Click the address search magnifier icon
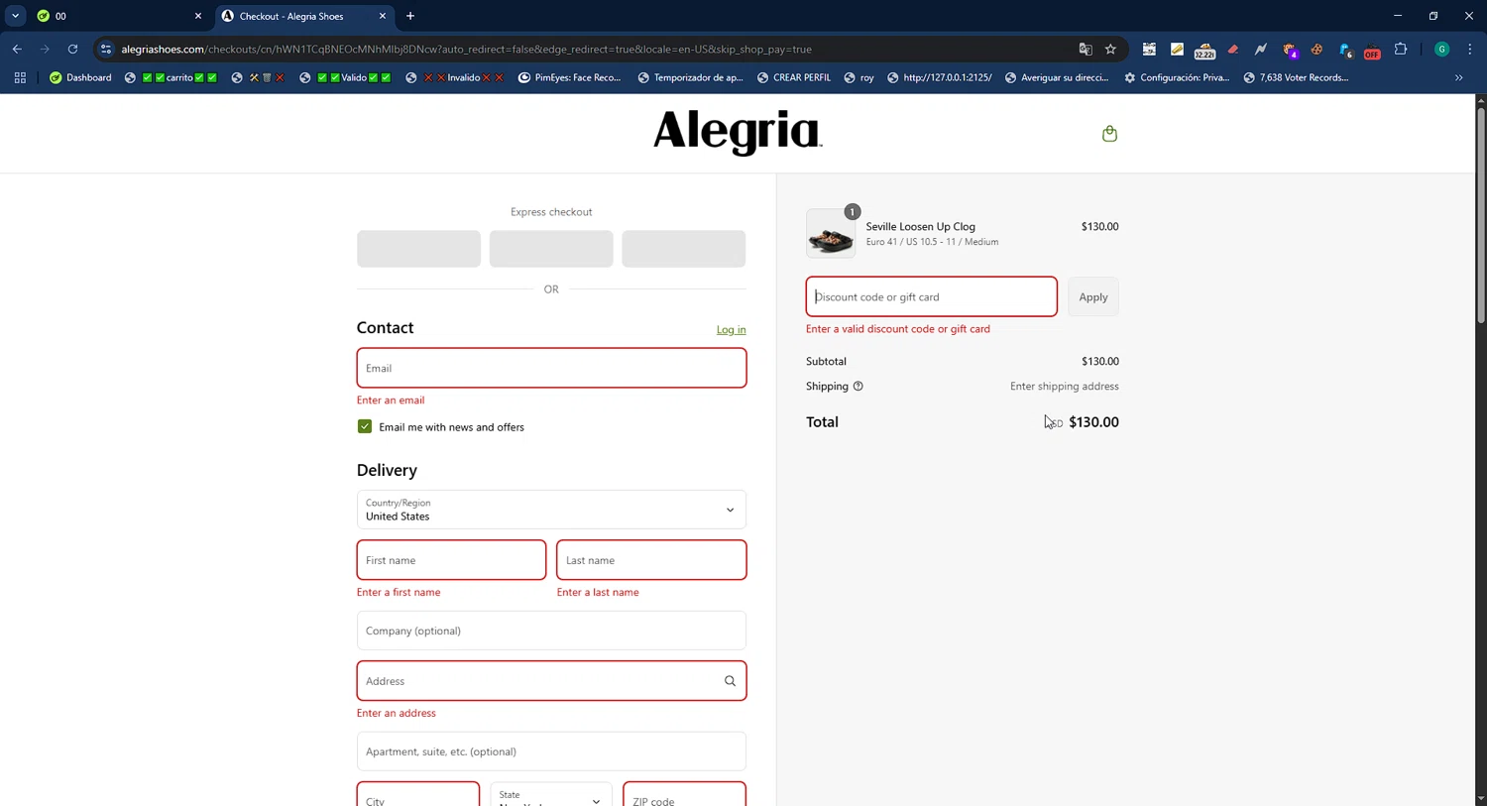 tap(730, 681)
